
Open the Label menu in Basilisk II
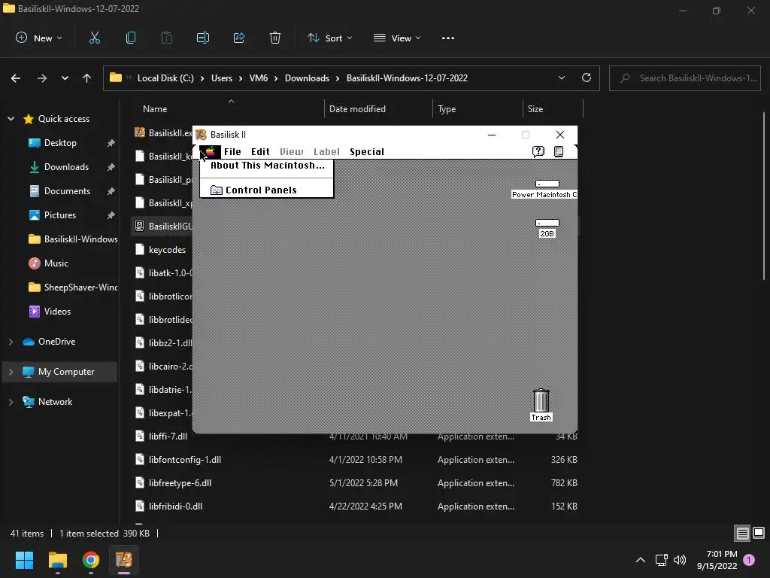326,152
